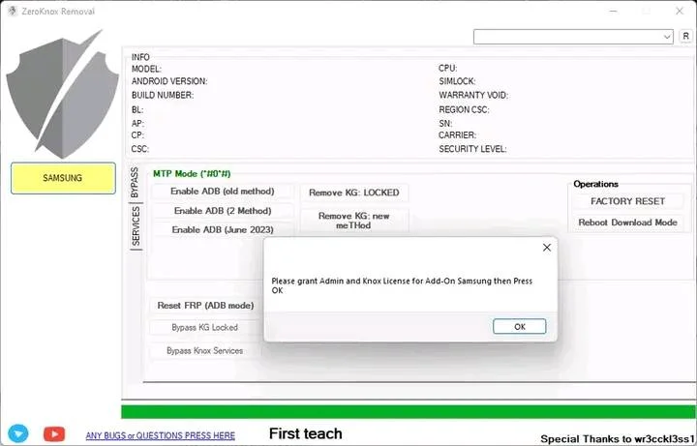This screenshot has width=697, height=446.
Task: Click Enable ADB (June 2023)
Action: 223,229
